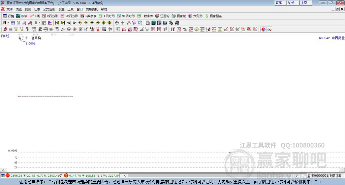Click the 论坛 forum button

click(x=293, y=3)
